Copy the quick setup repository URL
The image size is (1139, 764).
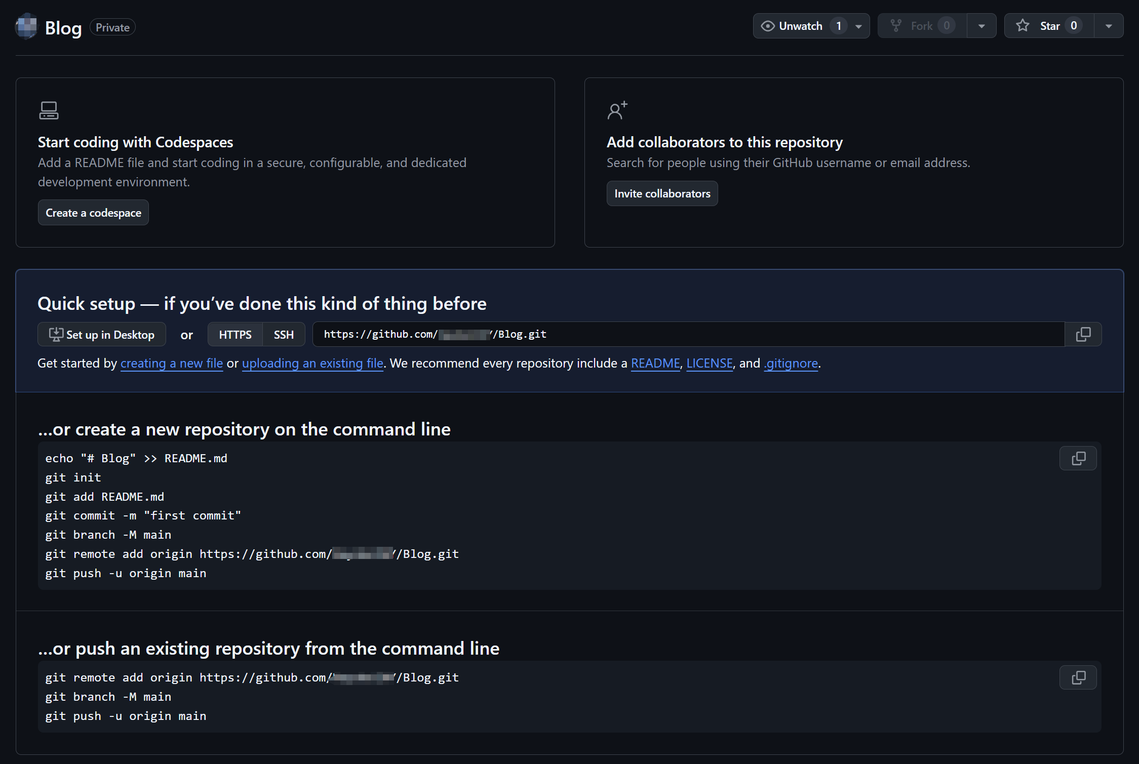pos(1083,334)
